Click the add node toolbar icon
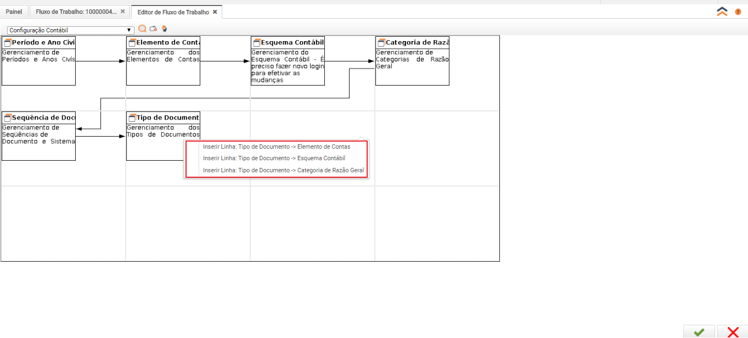Screen dimensions: 748x338 pyautogui.click(x=154, y=29)
